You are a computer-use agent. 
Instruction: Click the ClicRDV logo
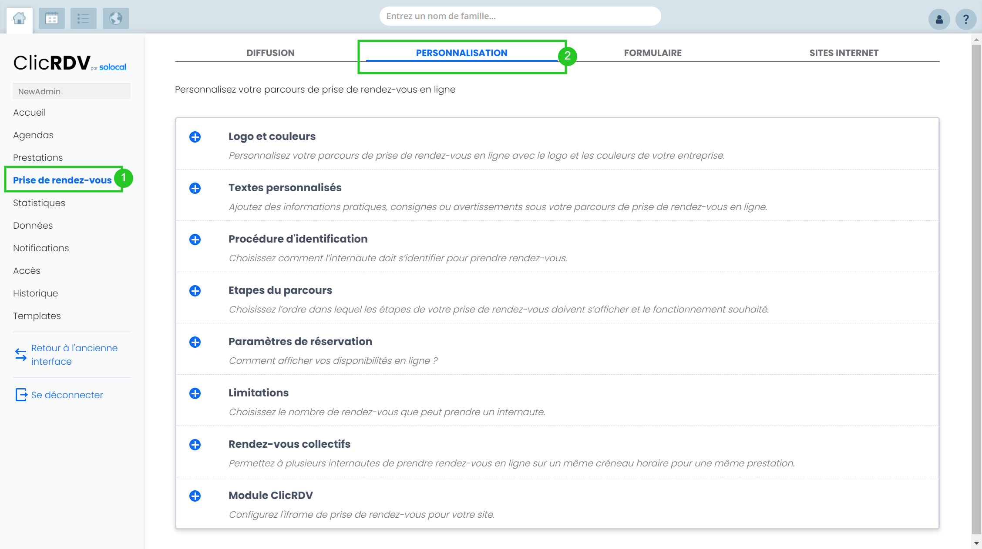pyautogui.click(x=70, y=63)
